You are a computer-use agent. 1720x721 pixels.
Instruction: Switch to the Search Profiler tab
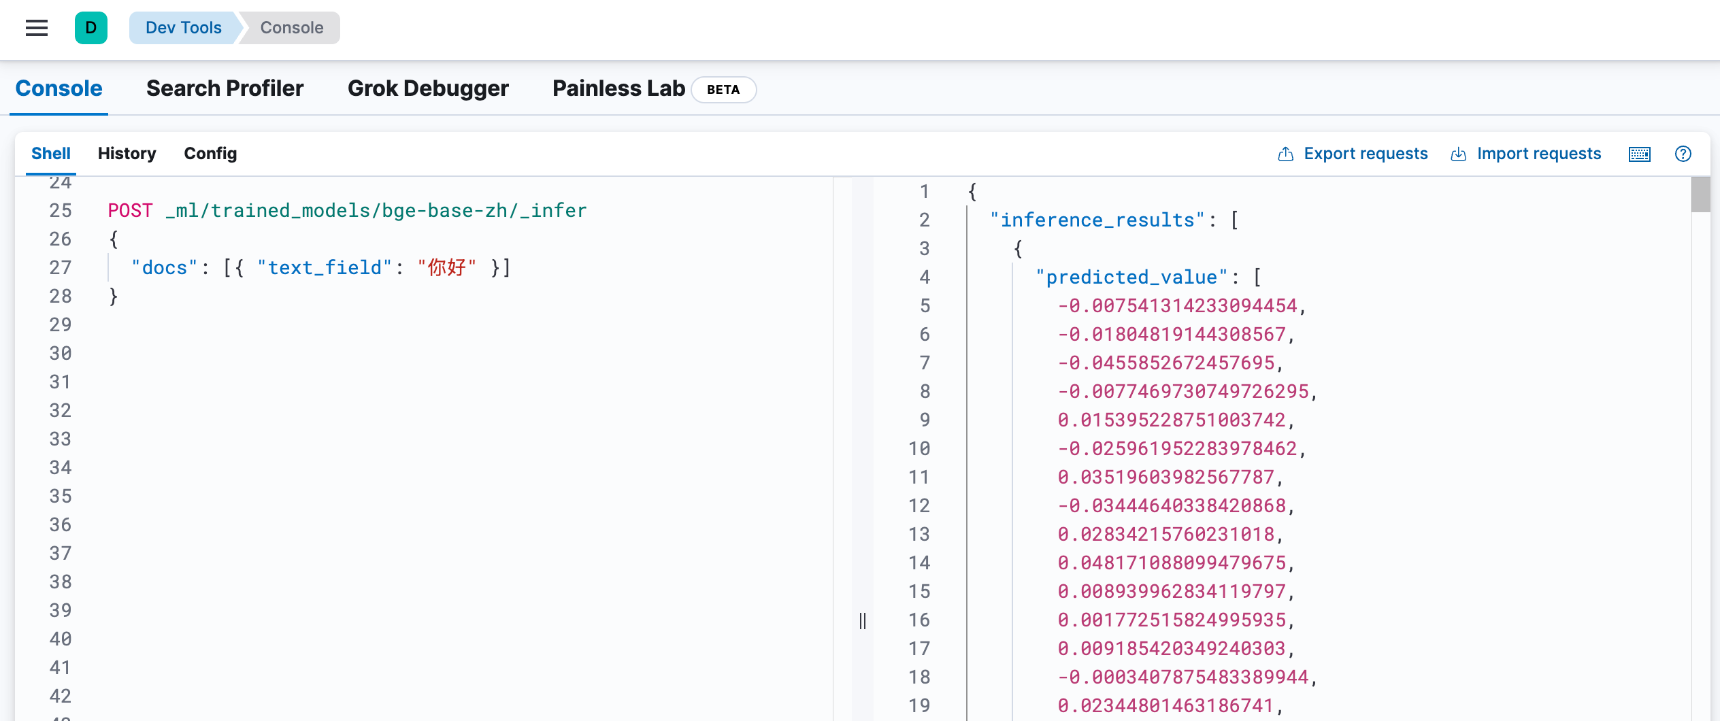point(225,88)
